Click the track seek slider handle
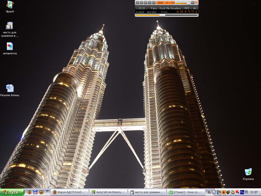The height and width of the screenshot is (196, 261). tap(162, 15)
